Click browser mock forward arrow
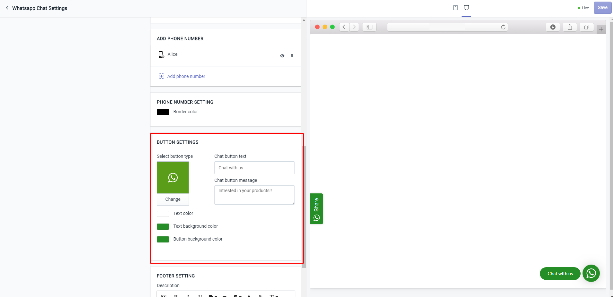Screen dimensions: 613x297 pos(354,27)
